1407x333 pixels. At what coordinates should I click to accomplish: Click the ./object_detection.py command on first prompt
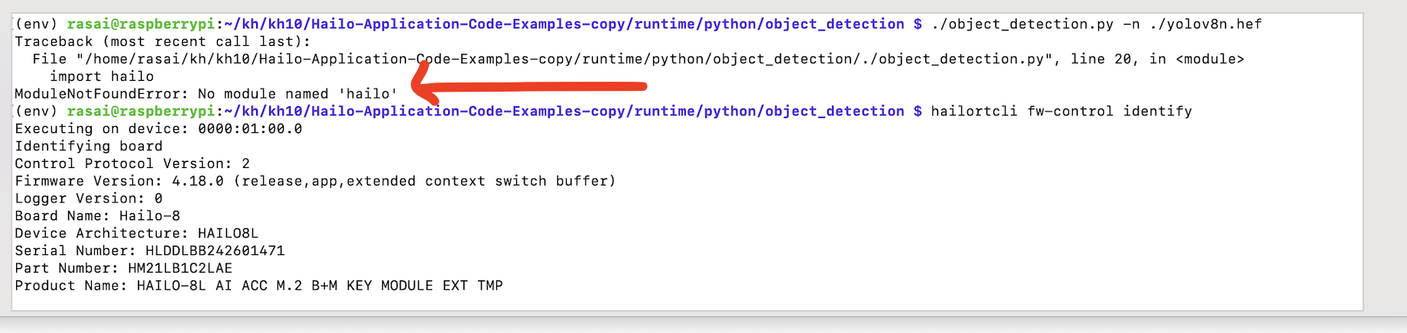(1022, 24)
